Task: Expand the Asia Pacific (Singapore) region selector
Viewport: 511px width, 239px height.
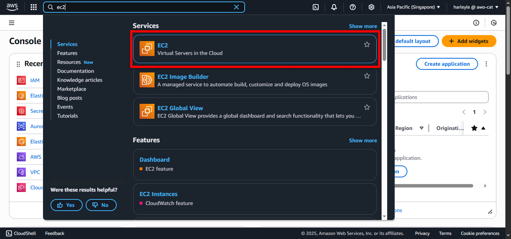Action: [x=413, y=7]
